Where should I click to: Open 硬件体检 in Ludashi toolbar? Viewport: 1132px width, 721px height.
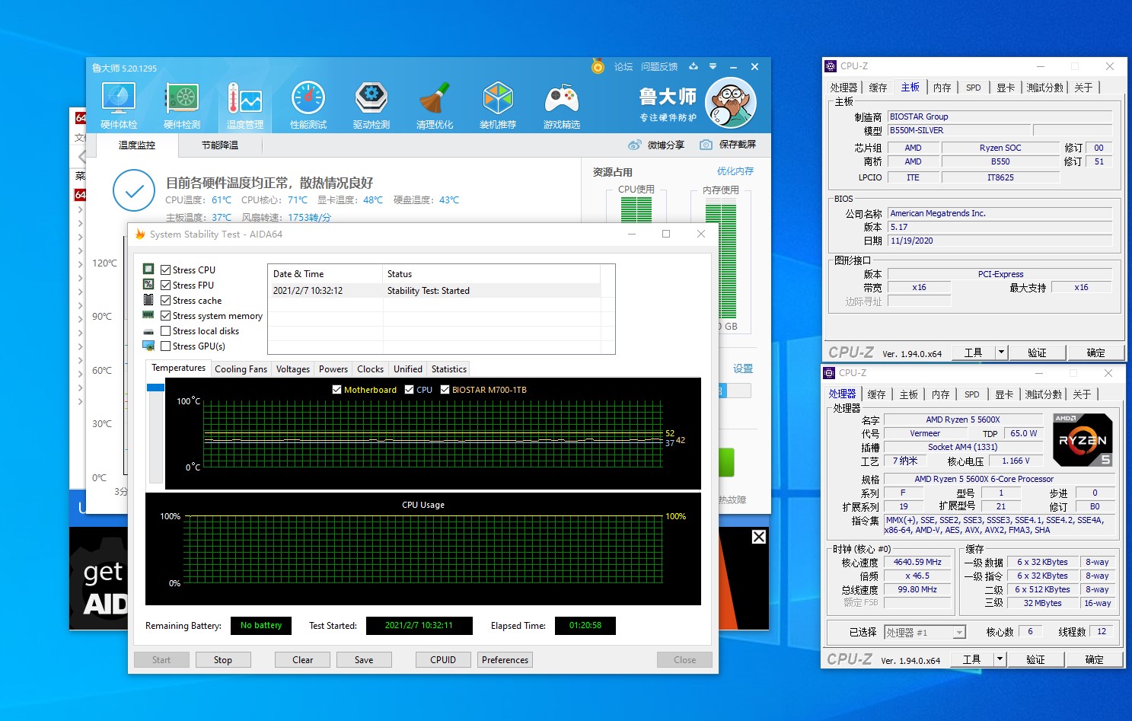pos(119,106)
